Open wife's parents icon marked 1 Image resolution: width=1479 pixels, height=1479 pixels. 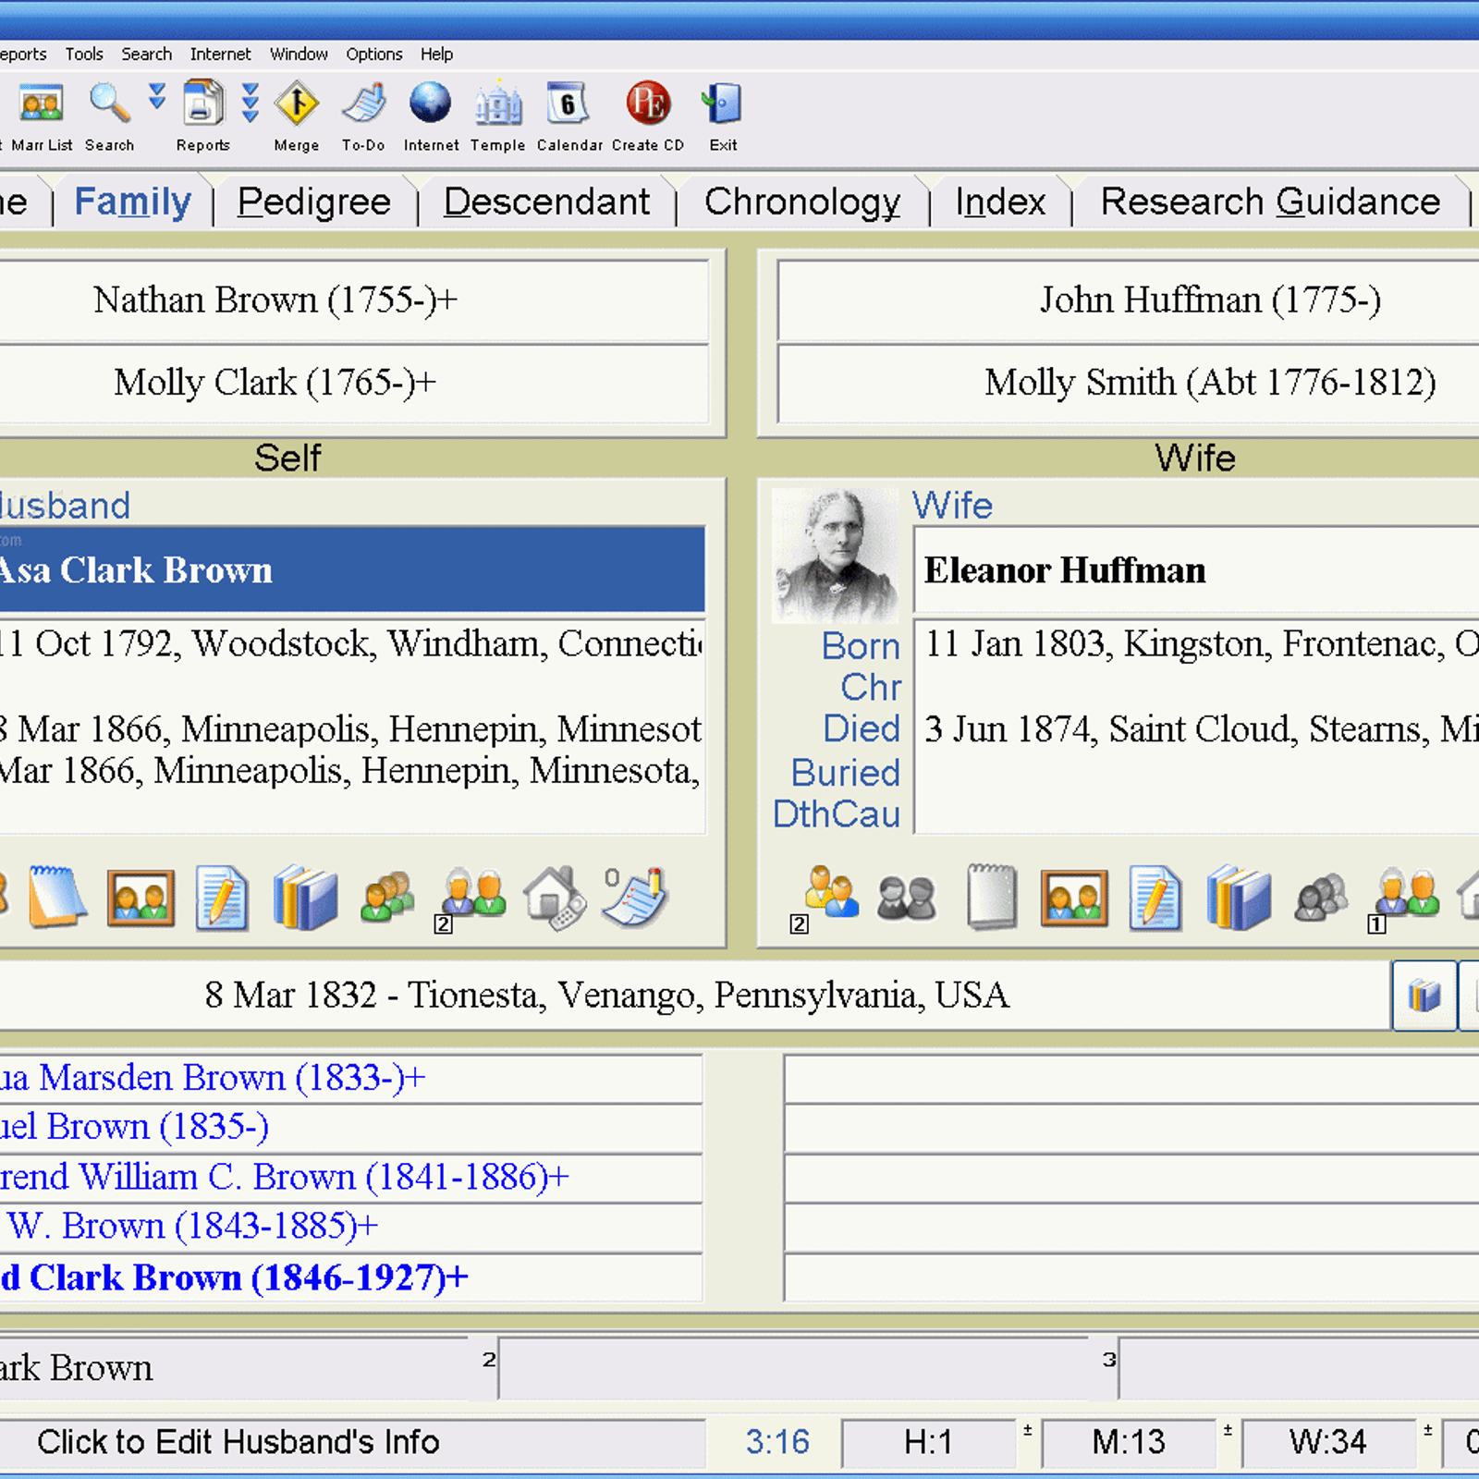pos(1403,898)
